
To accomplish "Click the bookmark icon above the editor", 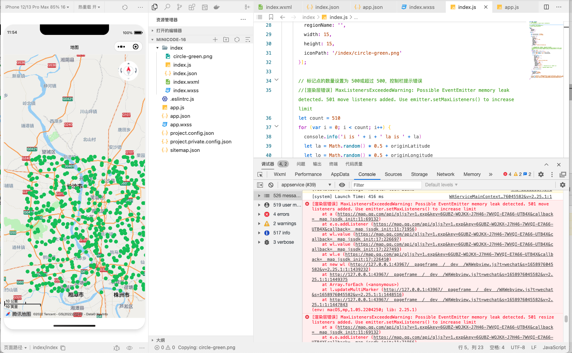I will coord(271,17).
